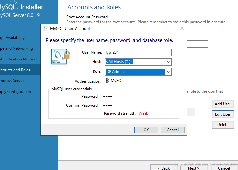Click the MySQL user credentials group label
The height and width of the screenshot is (170, 238).
(71, 89)
